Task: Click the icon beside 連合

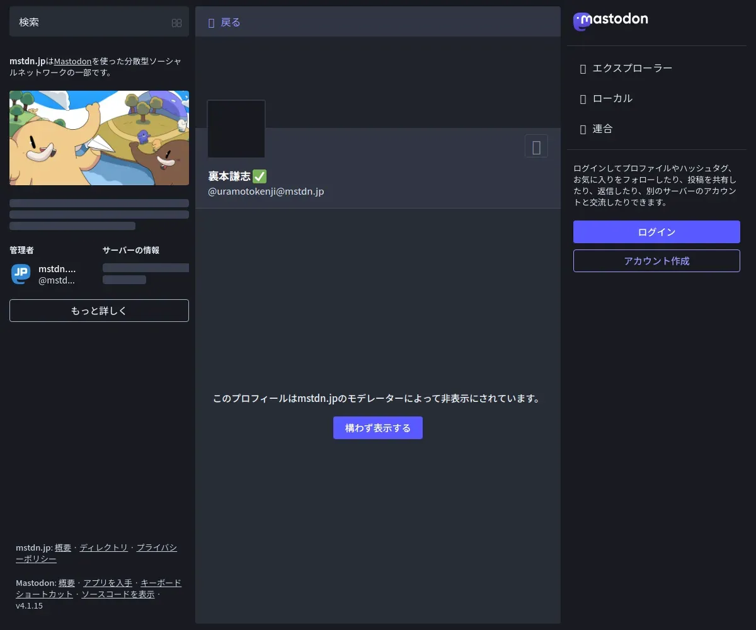Action: (583, 129)
